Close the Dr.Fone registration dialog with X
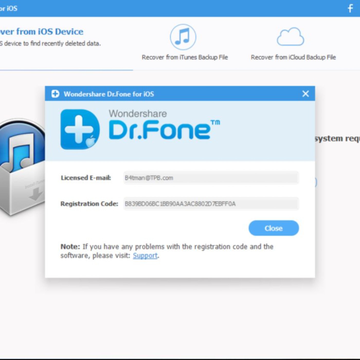 [305, 94]
